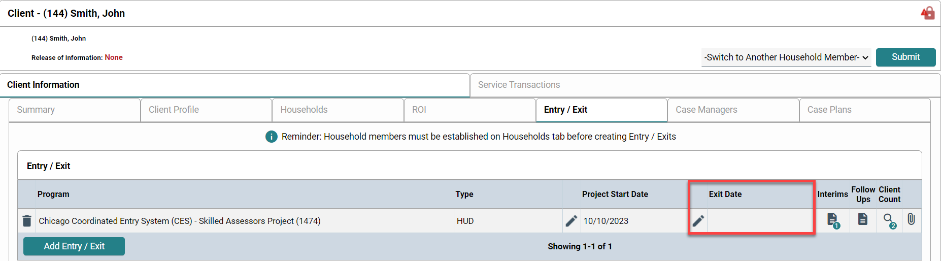Select the Households tab
941x261 pixels.
[x=304, y=110]
